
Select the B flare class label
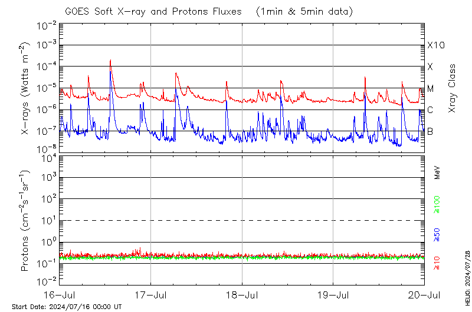coord(430,131)
